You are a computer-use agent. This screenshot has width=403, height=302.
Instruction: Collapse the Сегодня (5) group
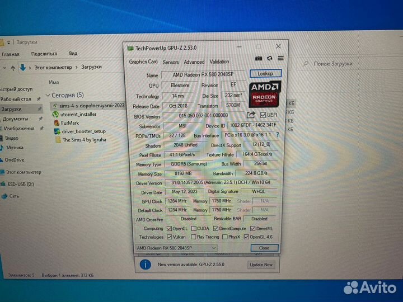pyautogui.click(x=48, y=95)
